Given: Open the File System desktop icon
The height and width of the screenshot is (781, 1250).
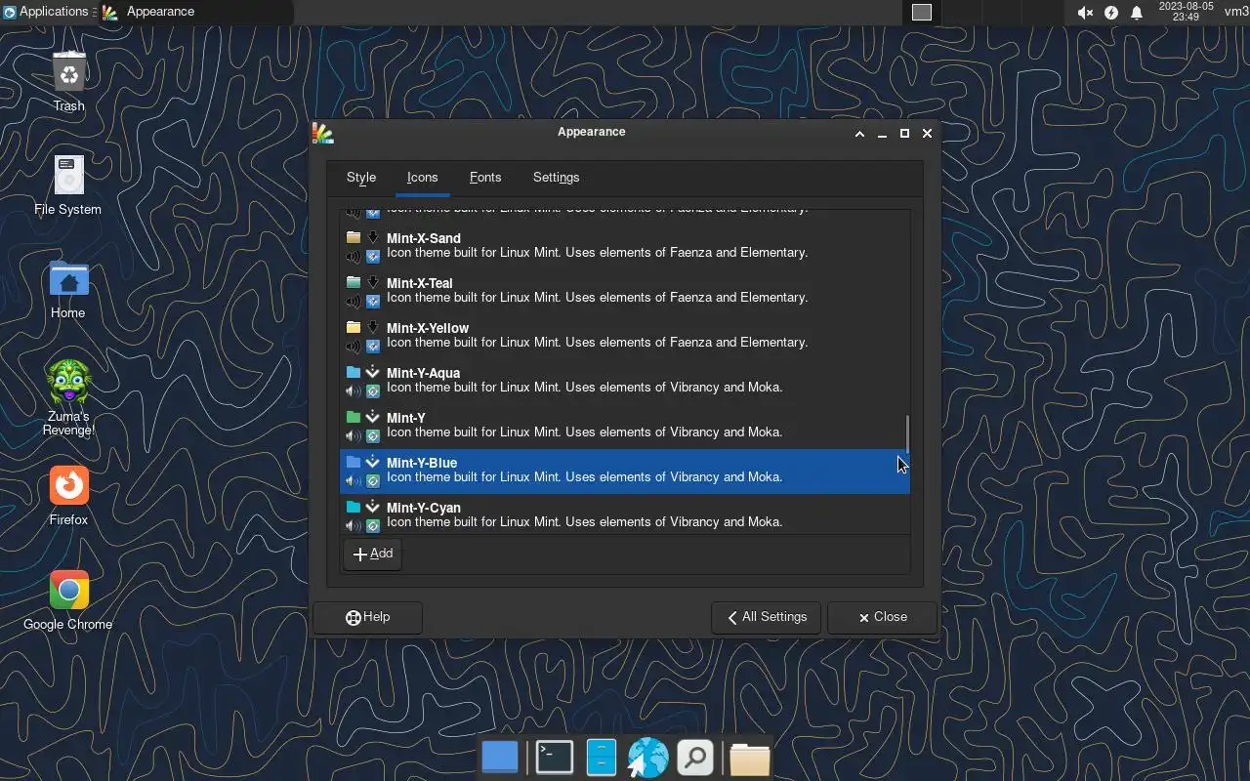Looking at the screenshot, I should coord(68,177).
